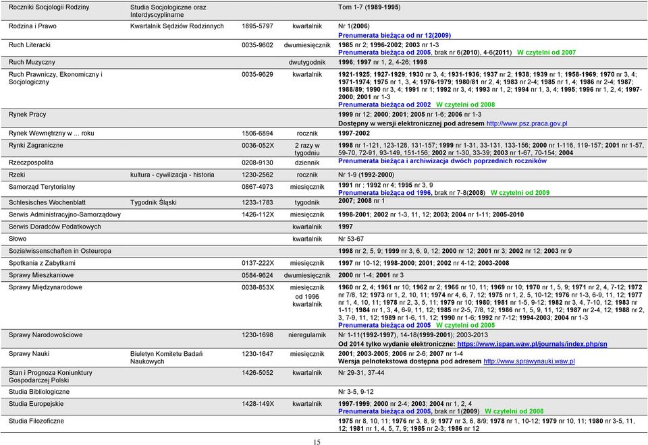The image size is (648, 445).
Task: Click ISSN 0035-9602
Action: 257,44
